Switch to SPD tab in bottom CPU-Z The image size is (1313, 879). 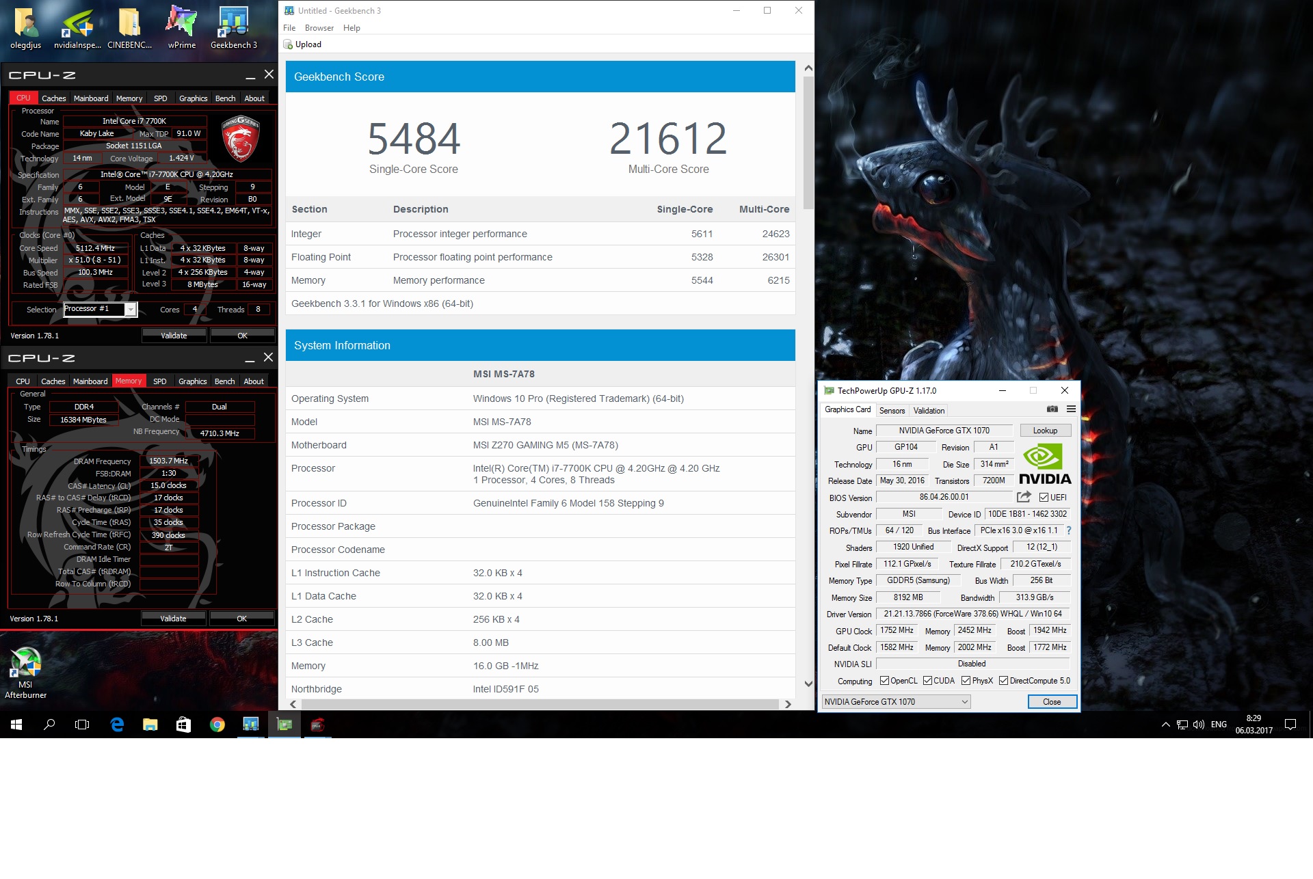pyautogui.click(x=160, y=381)
